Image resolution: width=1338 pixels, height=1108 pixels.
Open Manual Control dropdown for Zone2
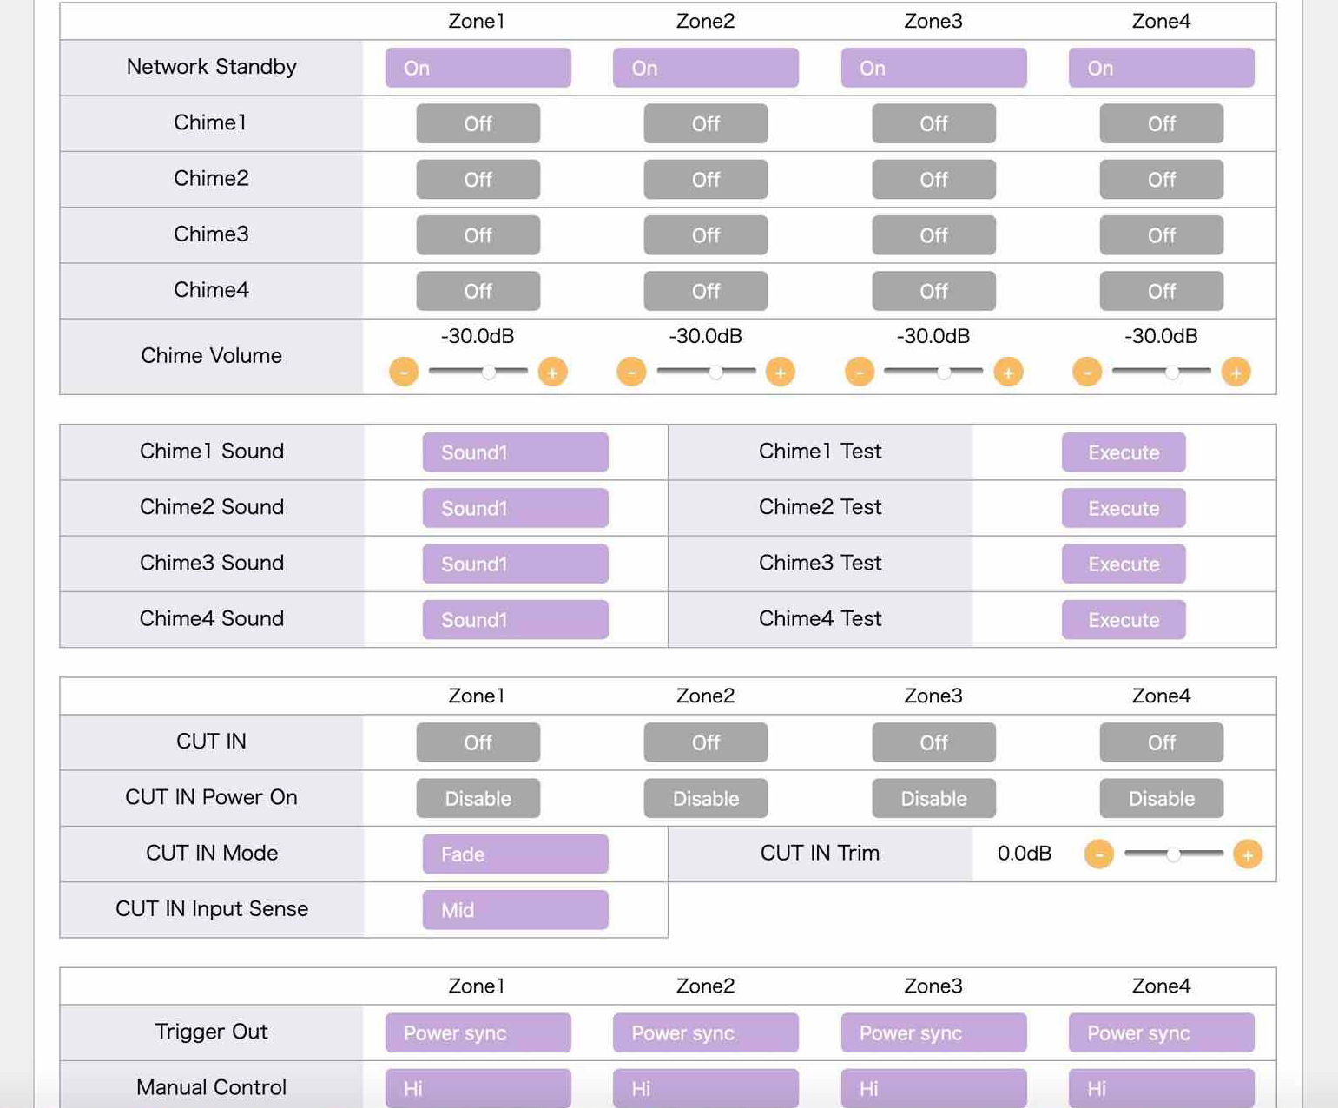pos(706,1087)
